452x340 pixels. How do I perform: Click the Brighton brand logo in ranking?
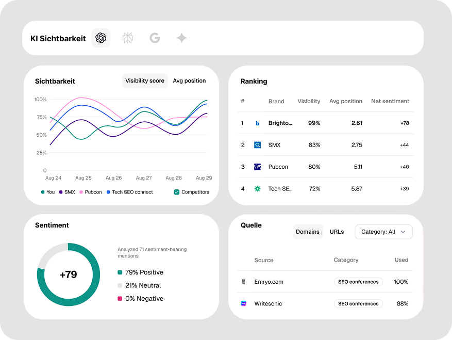(258, 123)
